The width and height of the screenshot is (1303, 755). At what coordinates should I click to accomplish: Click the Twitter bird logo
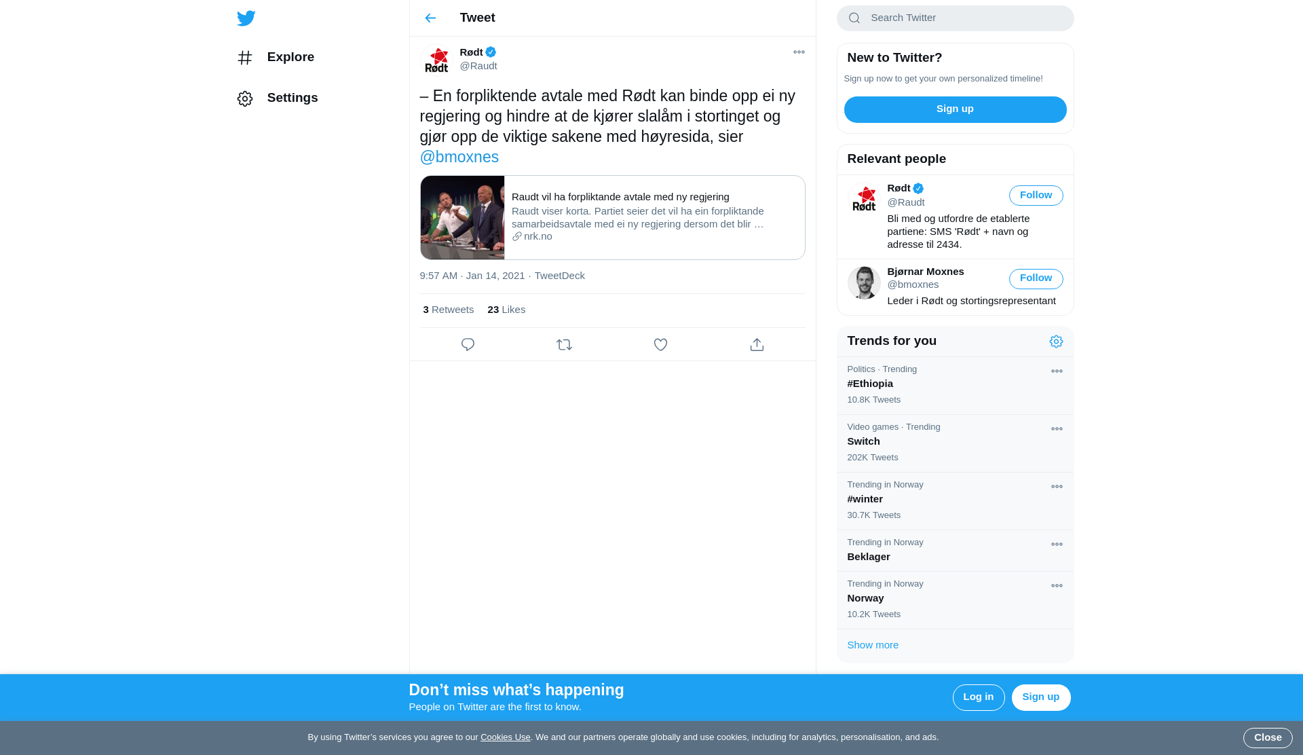coord(246,18)
